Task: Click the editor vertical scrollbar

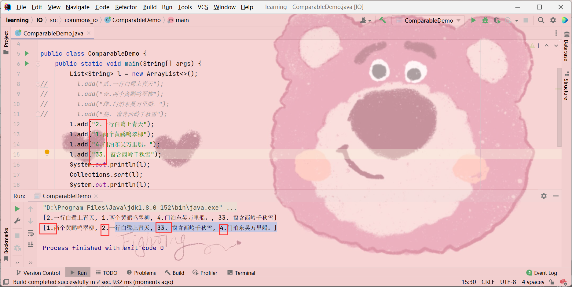Action: coord(559,107)
